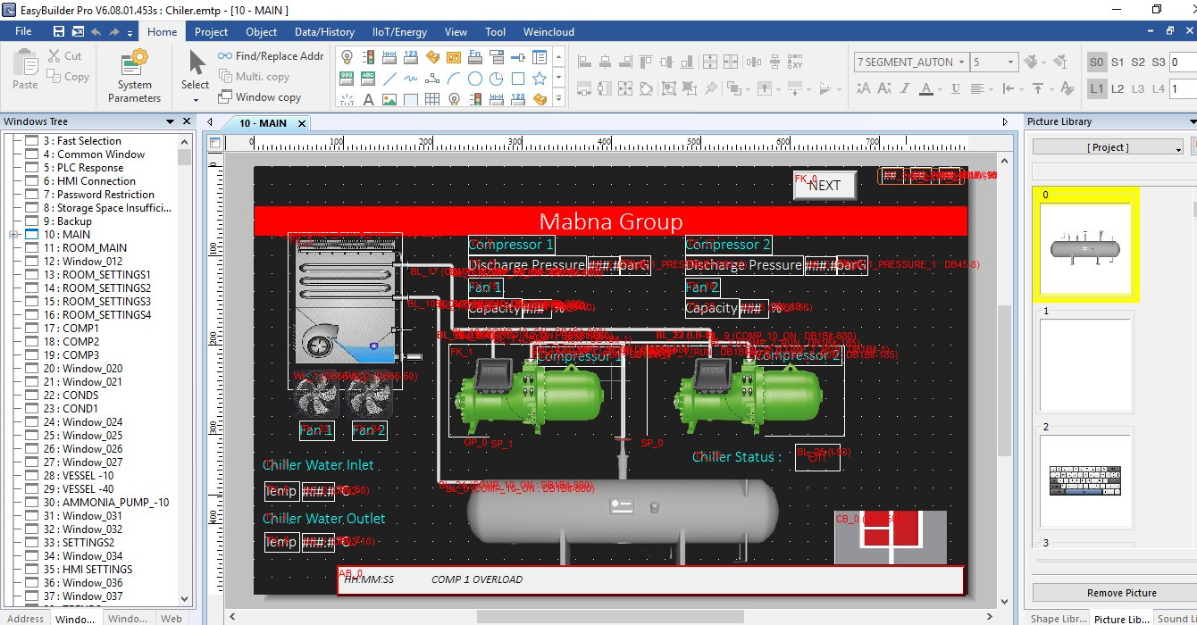Click the font color A swatch
Viewport: 1197px width, 625px height.
click(x=926, y=89)
